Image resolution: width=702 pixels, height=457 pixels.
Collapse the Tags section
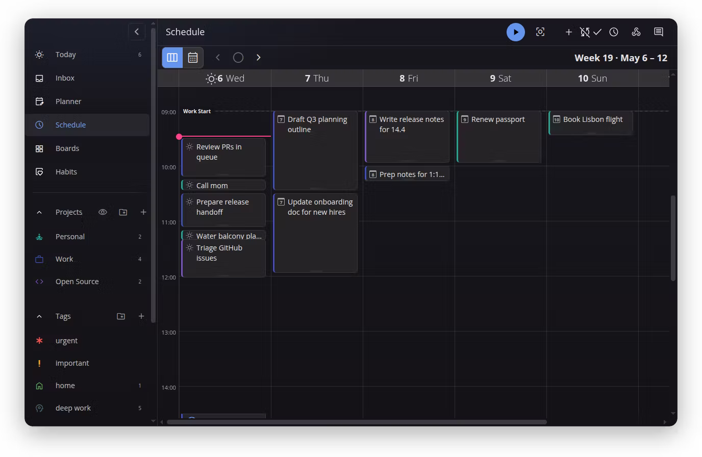[x=39, y=316]
